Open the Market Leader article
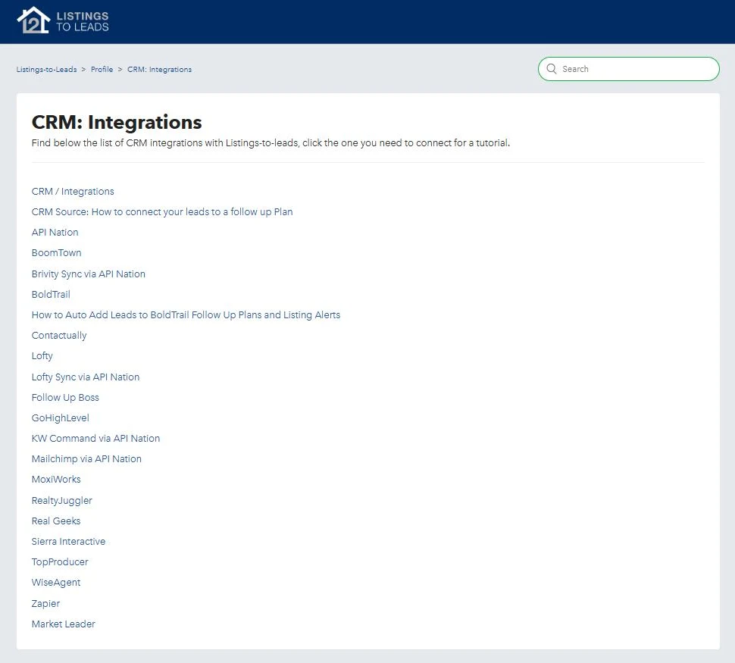The image size is (735, 663). tap(64, 624)
